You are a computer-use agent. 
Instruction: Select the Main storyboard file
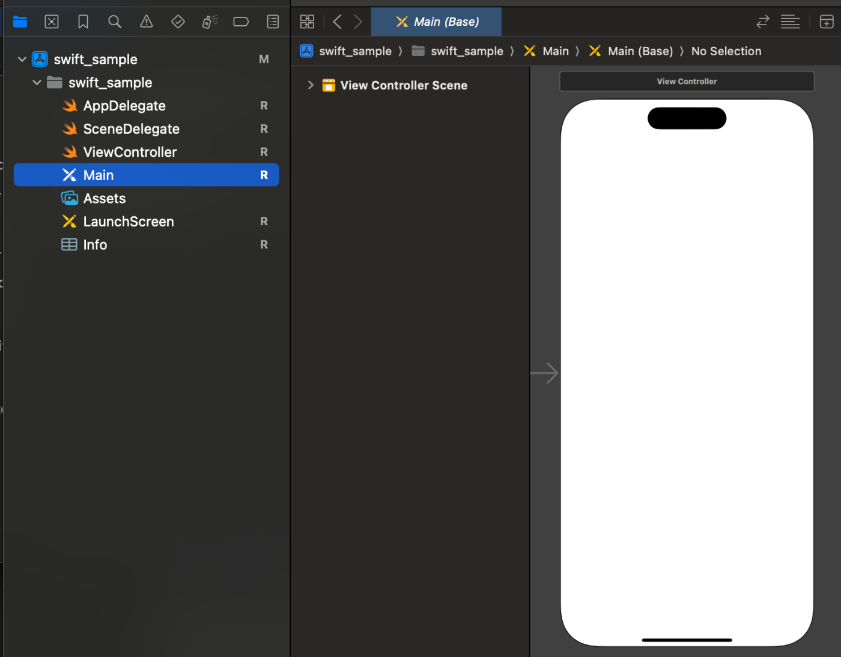click(x=147, y=175)
